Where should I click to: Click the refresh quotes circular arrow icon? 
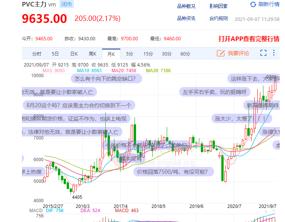(253, 5)
